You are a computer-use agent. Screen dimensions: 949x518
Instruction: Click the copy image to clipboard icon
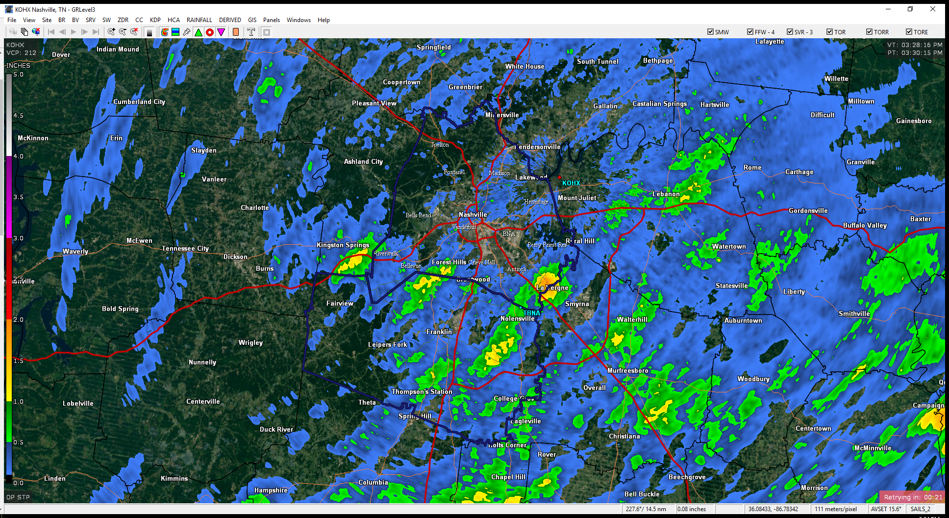(x=25, y=32)
